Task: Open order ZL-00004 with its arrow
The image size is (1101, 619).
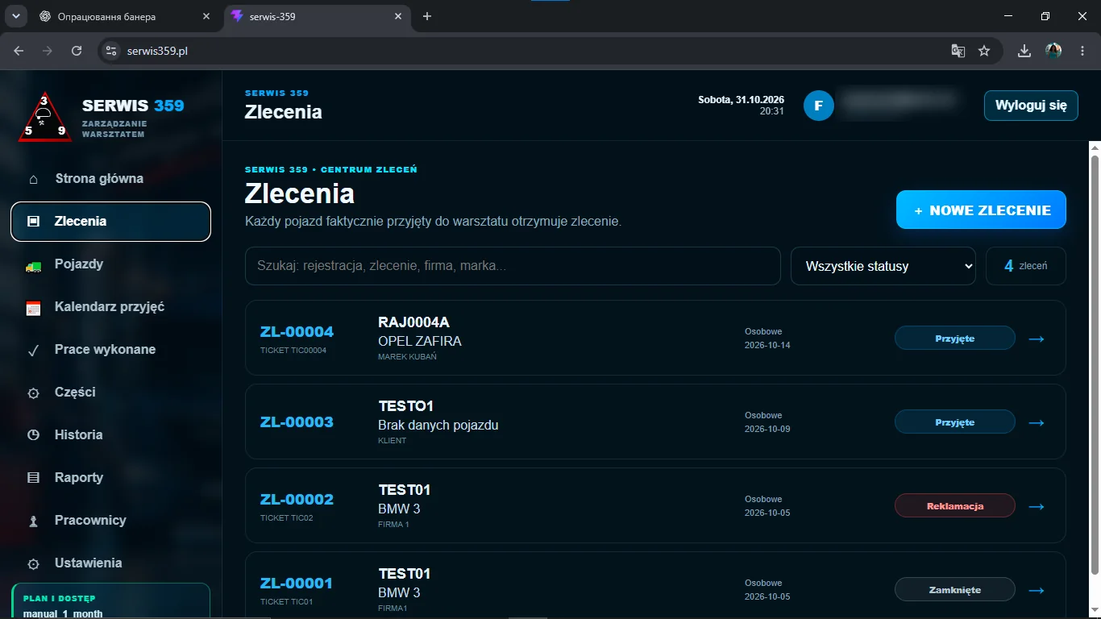Action: point(1037,339)
